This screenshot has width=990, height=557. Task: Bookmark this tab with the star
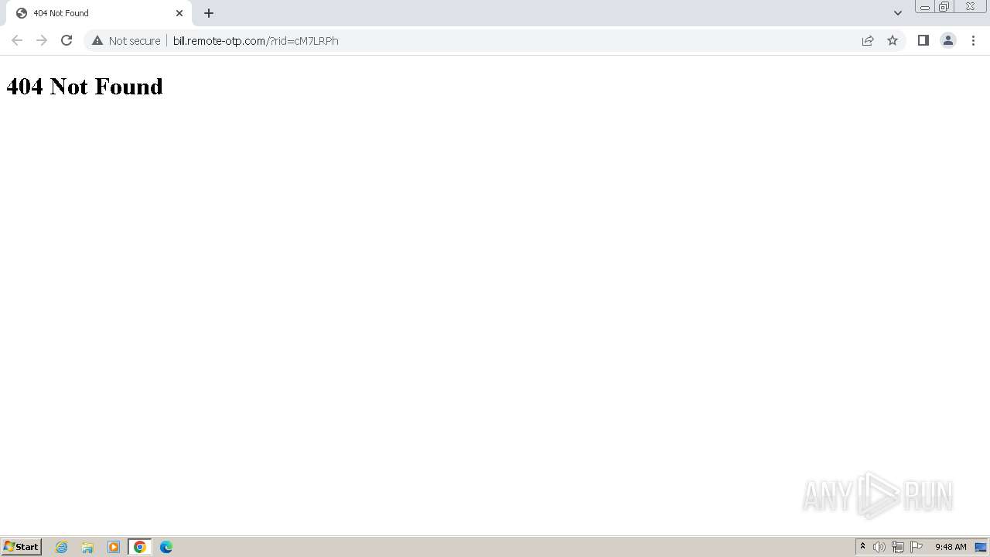(893, 40)
